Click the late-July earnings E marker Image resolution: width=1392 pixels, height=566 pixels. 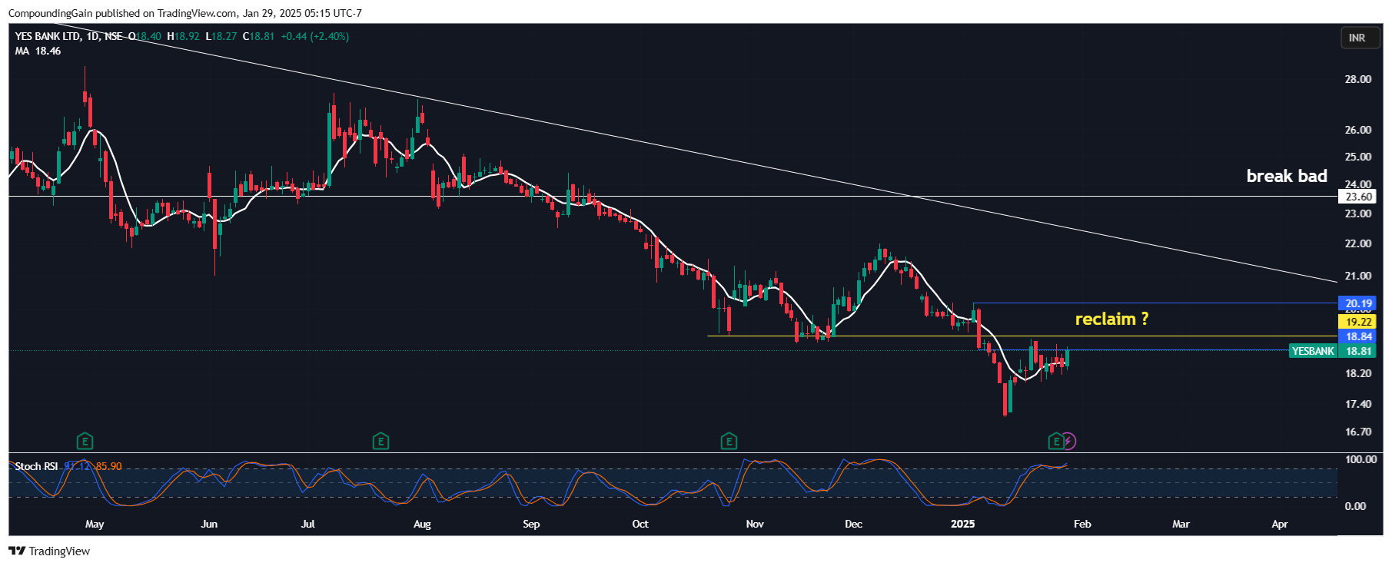pyautogui.click(x=380, y=442)
